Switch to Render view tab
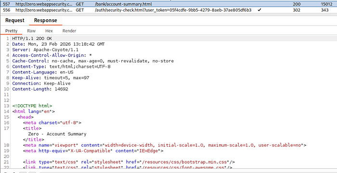 [69, 31]
